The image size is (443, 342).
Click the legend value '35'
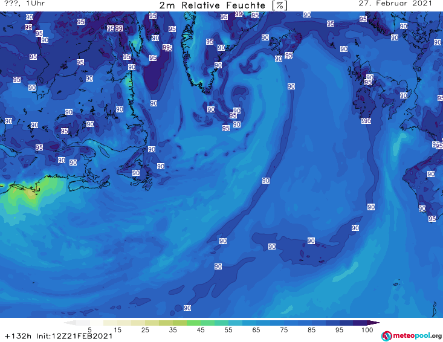click(173, 330)
